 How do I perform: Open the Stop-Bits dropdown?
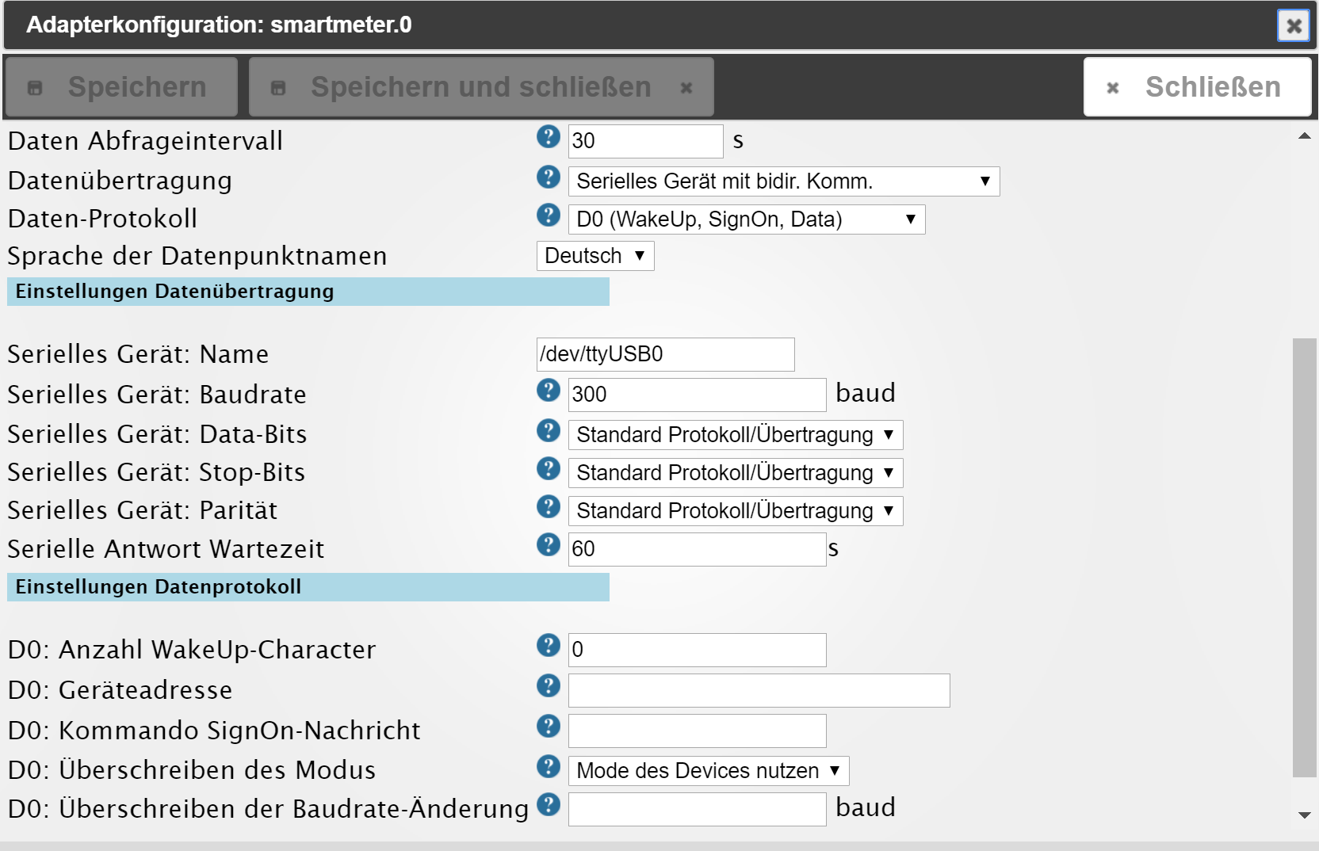[x=736, y=473]
